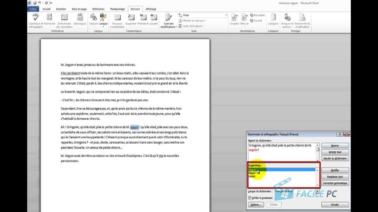Open the Customize Quick Access Toolbar arrow
Screen dimensions: 378x212
point(51,3)
